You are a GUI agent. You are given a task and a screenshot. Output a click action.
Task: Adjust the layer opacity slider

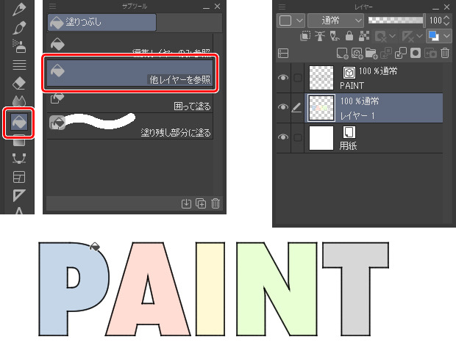point(396,21)
